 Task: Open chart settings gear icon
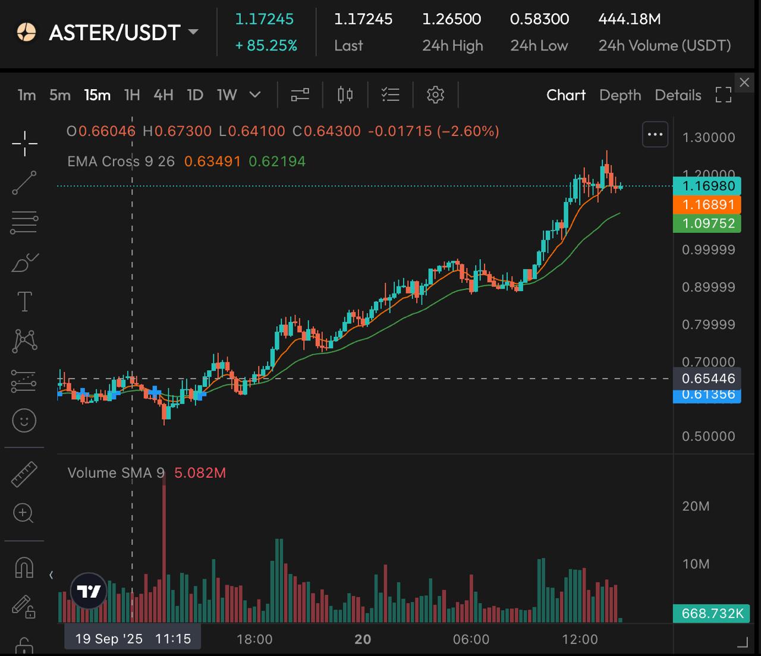click(x=435, y=95)
